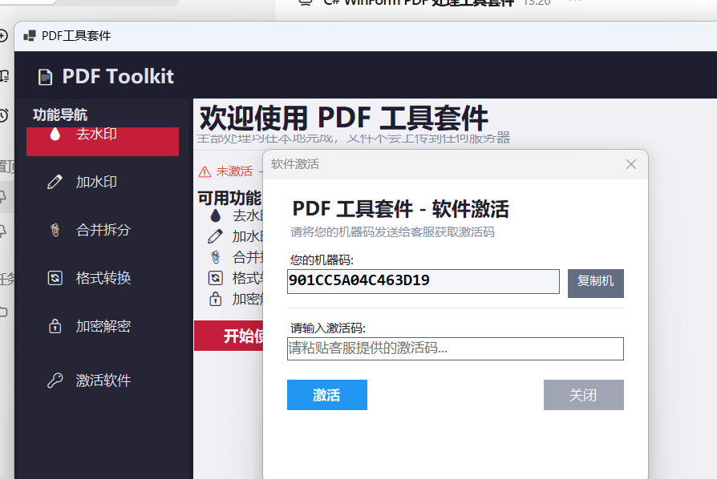This screenshot has width=717, height=479.
Task: Click the pencil icon beside 加水印
Action: [55, 182]
